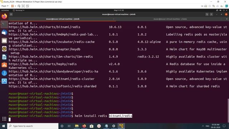Switch to the ~/.kube terminal tab
Viewport: 229px width, 129px height.
coord(170,19)
